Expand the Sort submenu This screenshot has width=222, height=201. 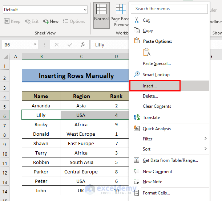(x=205, y=149)
